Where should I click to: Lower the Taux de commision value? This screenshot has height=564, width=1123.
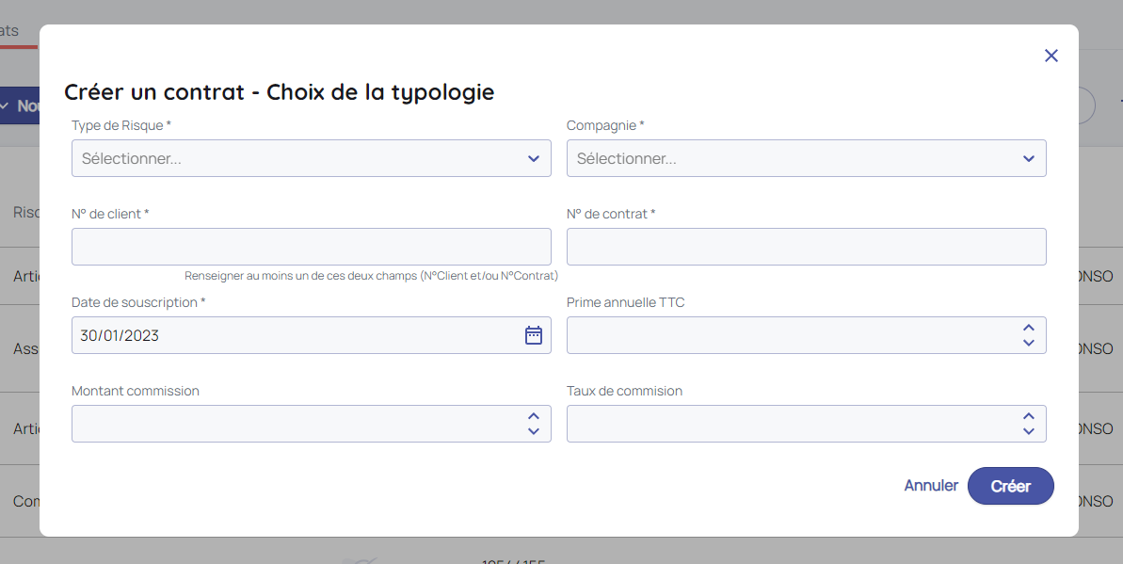[1029, 431]
